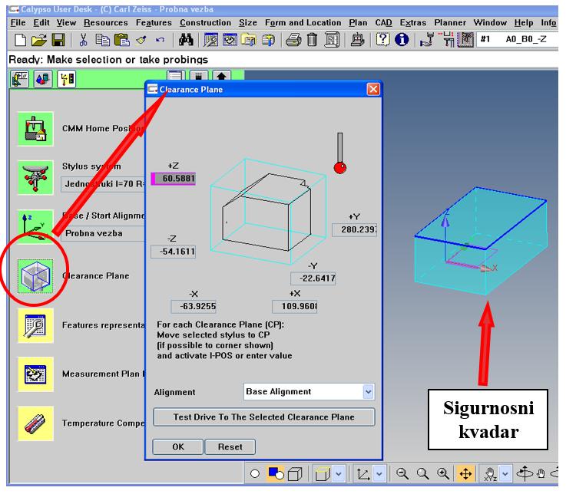566x494 pixels.
Task: Click the New file toolbar icon
Action: [20, 40]
